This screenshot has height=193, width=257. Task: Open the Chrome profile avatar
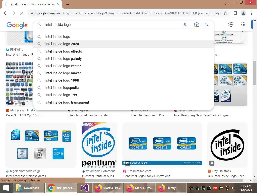[x=243, y=13]
